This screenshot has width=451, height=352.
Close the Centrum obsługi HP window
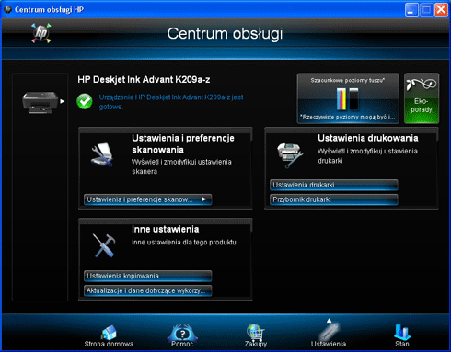442,9
